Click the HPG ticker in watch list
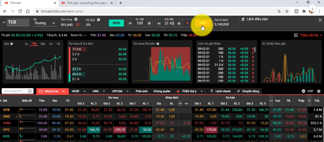Image resolution: width=324 pixels, height=142 pixels. [x=6, y=130]
